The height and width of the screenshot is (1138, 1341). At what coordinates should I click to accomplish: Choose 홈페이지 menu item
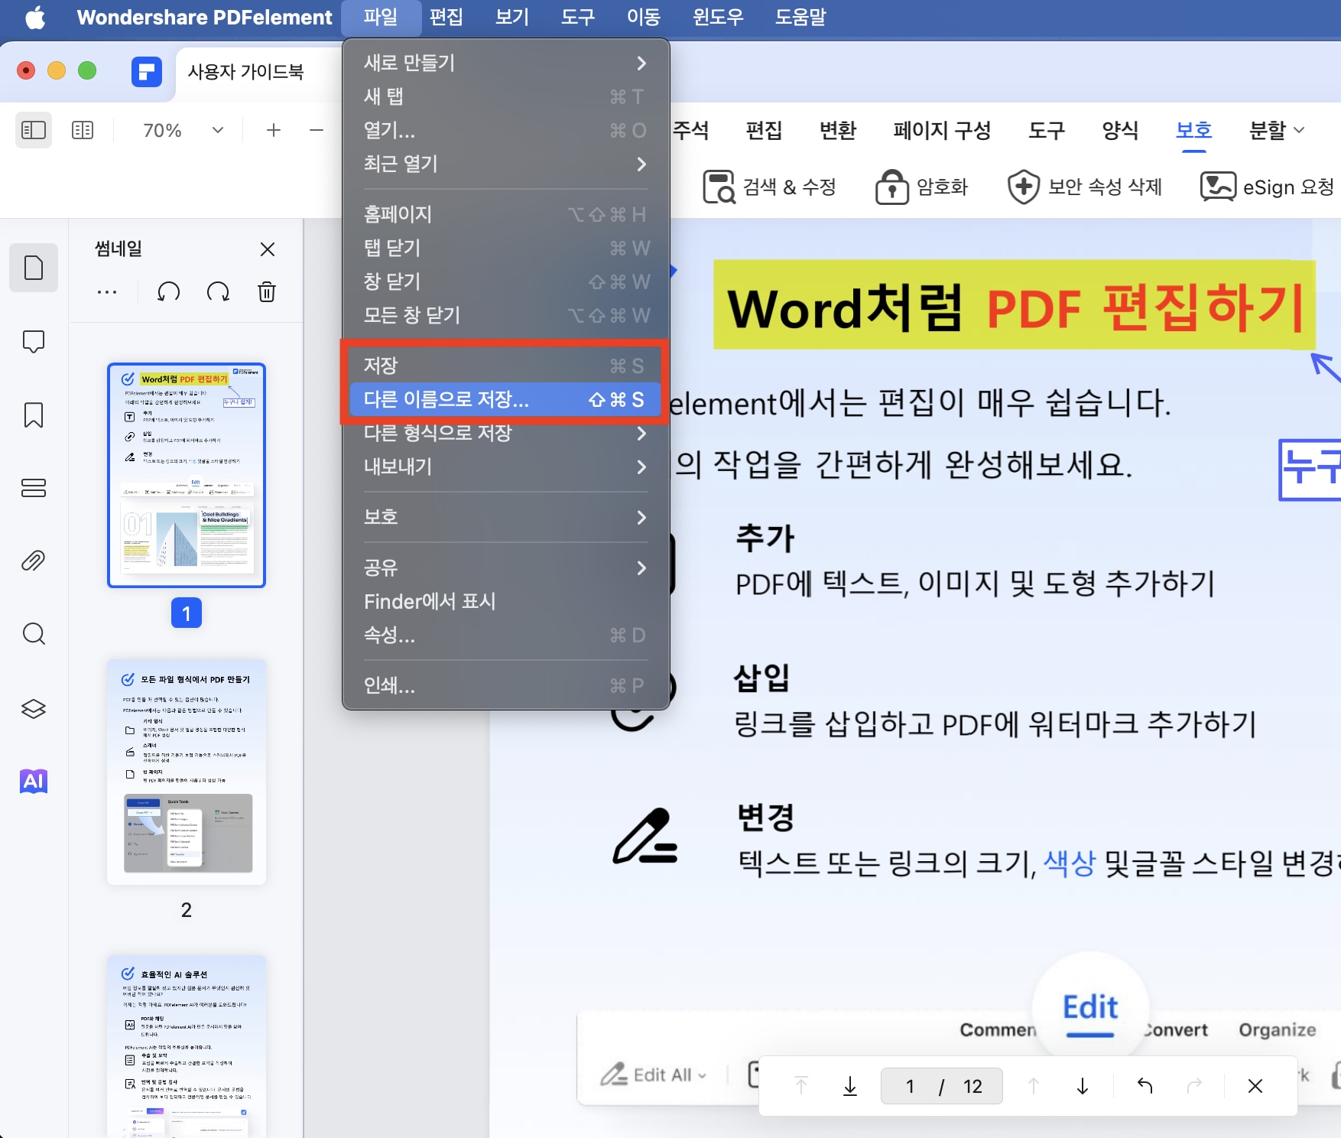pyautogui.click(x=505, y=214)
